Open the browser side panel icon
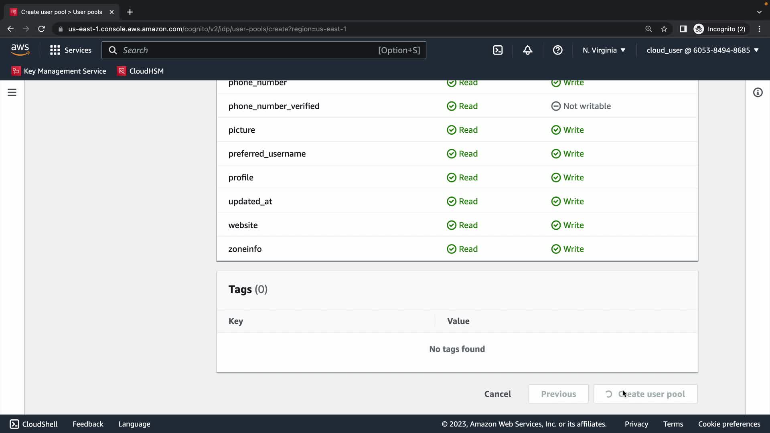 683,29
